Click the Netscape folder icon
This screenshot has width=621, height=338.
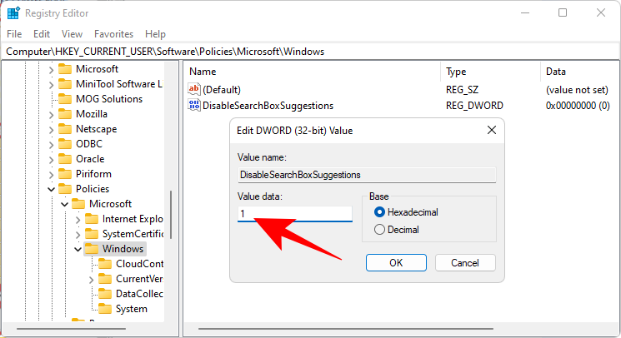[x=65, y=129]
